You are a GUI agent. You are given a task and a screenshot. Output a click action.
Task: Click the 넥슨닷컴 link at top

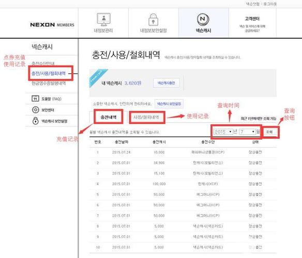click(252, 4)
